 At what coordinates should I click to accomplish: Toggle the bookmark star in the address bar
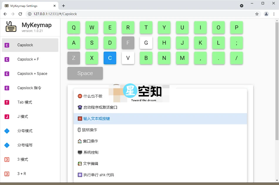pyautogui.click(x=257, y=14)
